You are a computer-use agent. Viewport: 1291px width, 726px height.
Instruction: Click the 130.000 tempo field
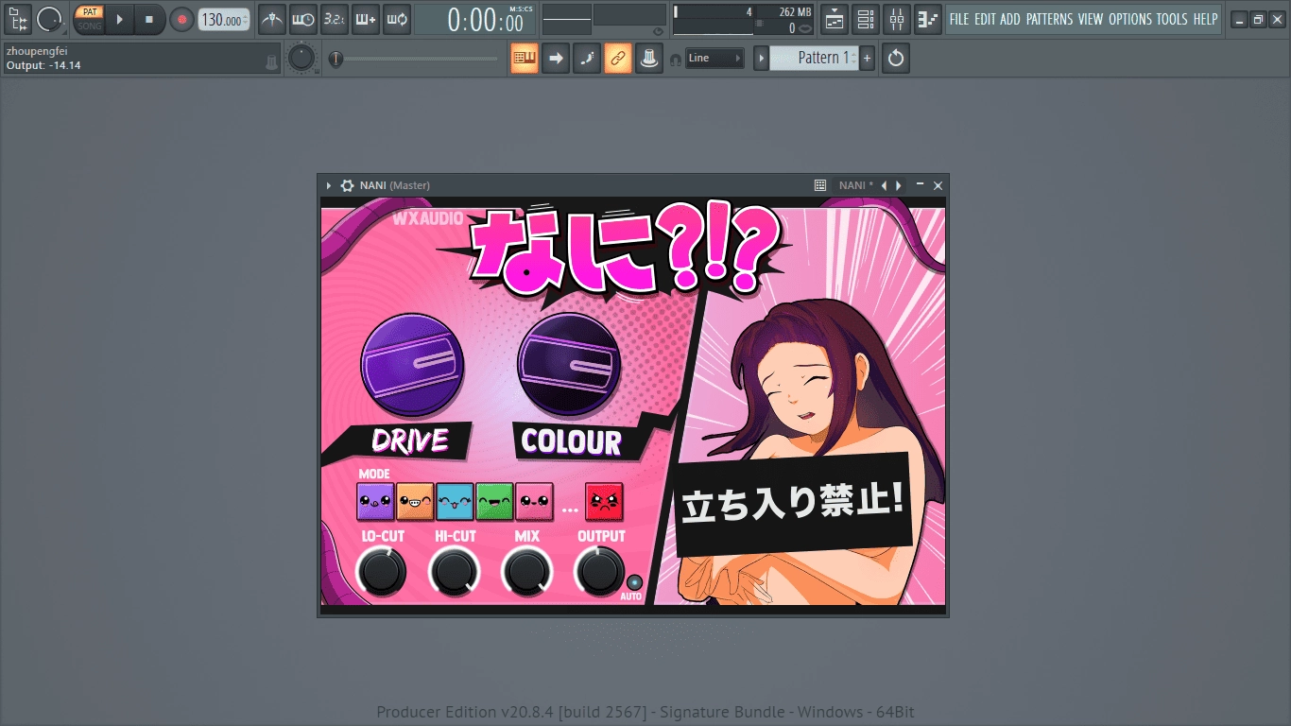click(224, 20)
